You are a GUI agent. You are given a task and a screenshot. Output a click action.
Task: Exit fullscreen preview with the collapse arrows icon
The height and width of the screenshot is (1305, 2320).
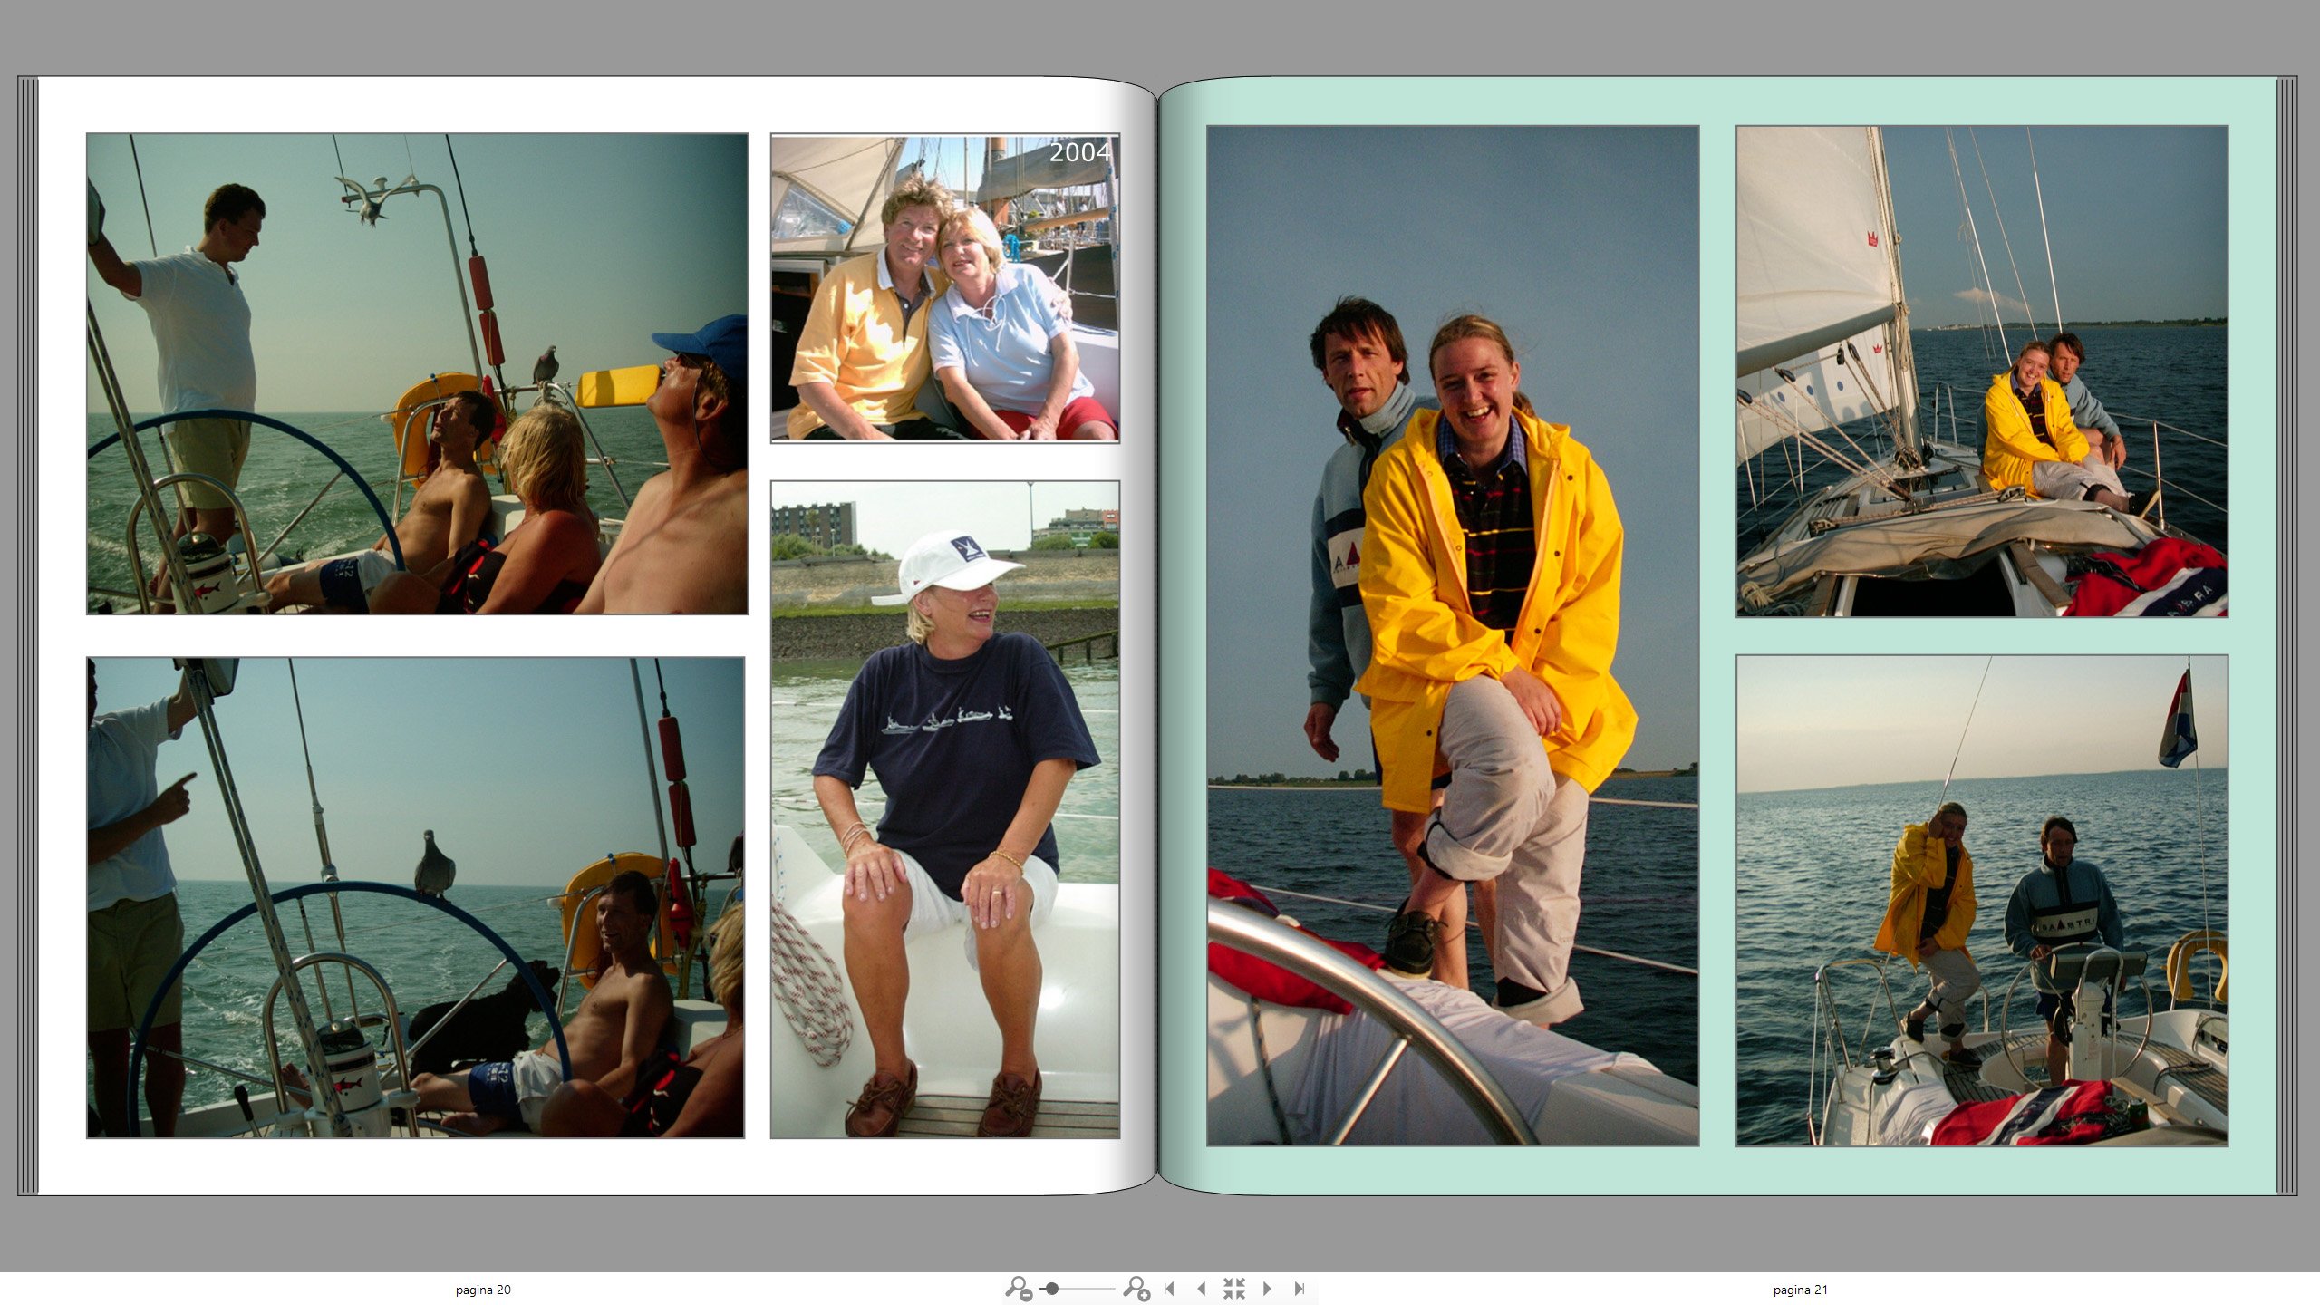pos(1233,1288)
